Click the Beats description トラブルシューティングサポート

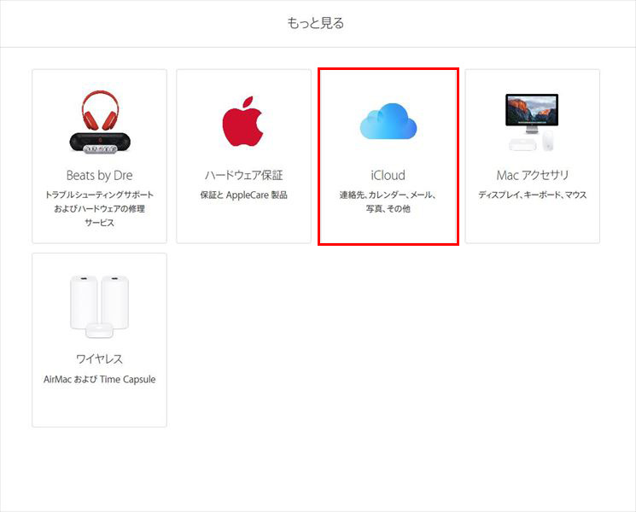click(99, 195)
